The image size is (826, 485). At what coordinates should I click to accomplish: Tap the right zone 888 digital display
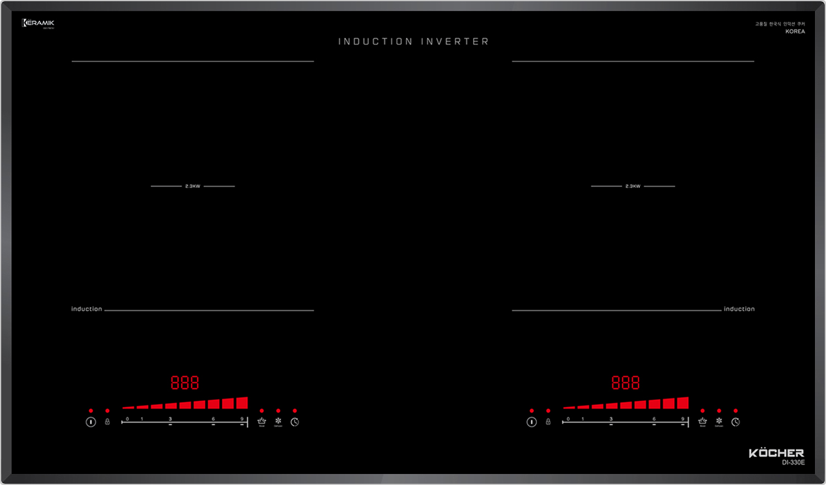[626, 383]
